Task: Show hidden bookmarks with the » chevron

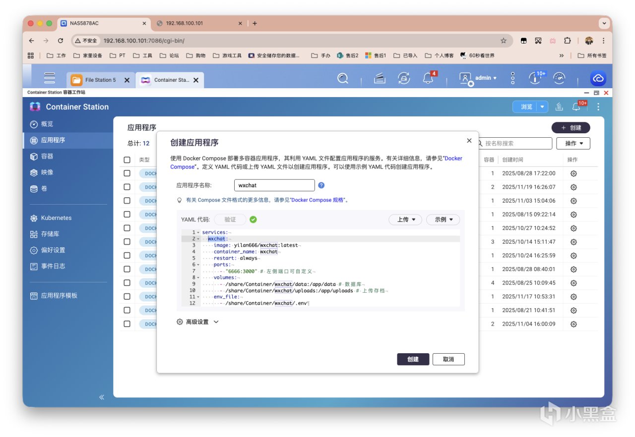Action: pos(562,55)
